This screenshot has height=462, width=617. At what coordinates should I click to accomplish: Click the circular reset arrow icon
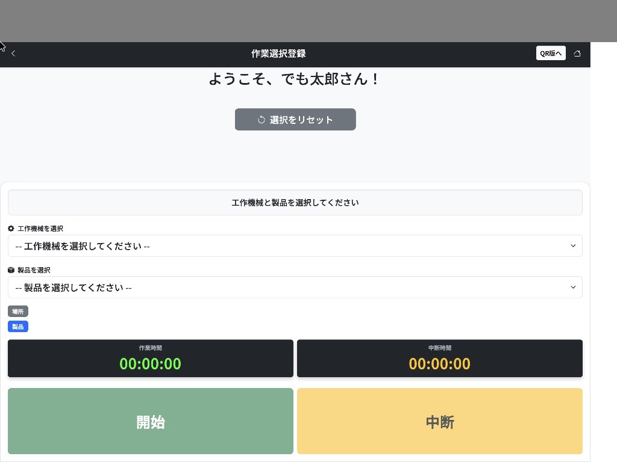[261, 119]
